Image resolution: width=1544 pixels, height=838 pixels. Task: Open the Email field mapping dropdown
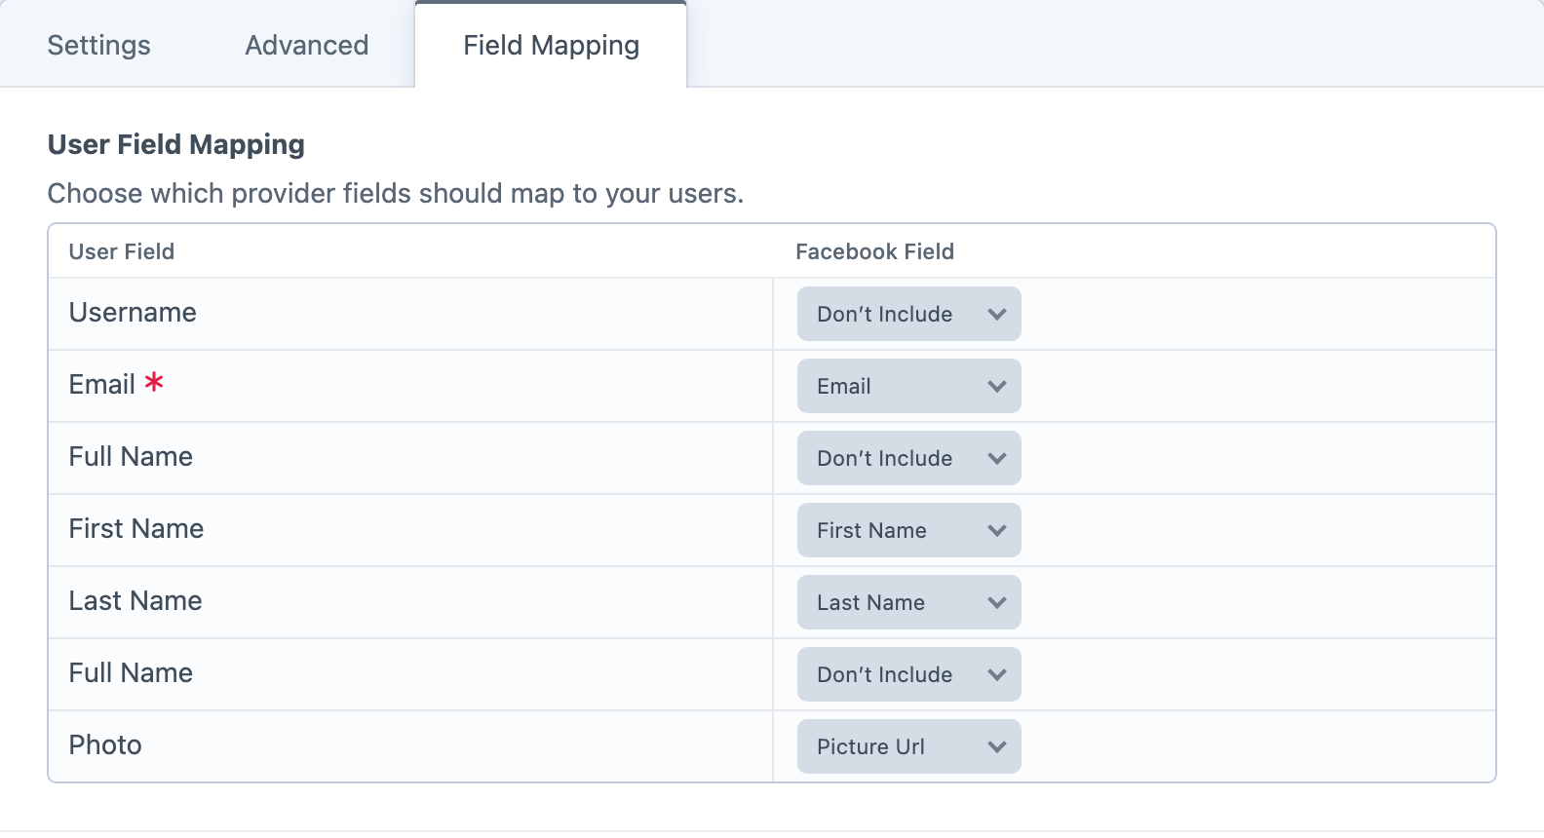(x=908, y=386)
